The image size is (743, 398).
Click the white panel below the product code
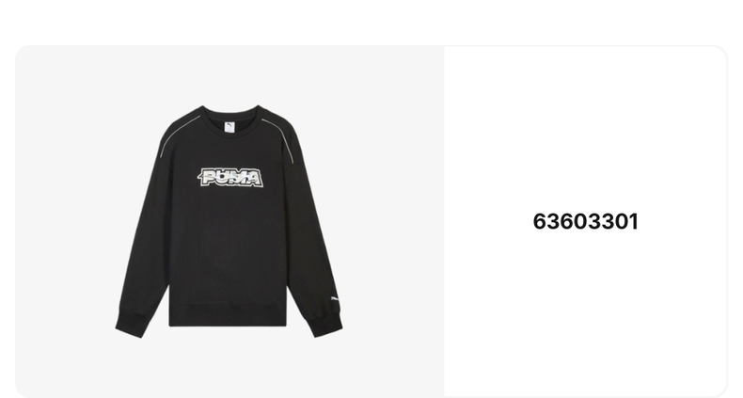point(585,312)
